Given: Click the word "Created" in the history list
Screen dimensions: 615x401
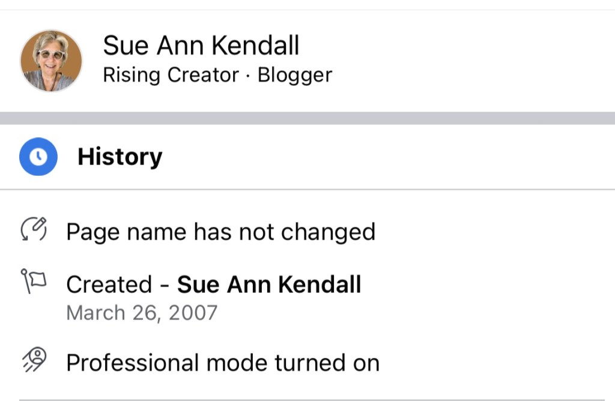Looking at the screenshot, I should (x=109, y=284).
